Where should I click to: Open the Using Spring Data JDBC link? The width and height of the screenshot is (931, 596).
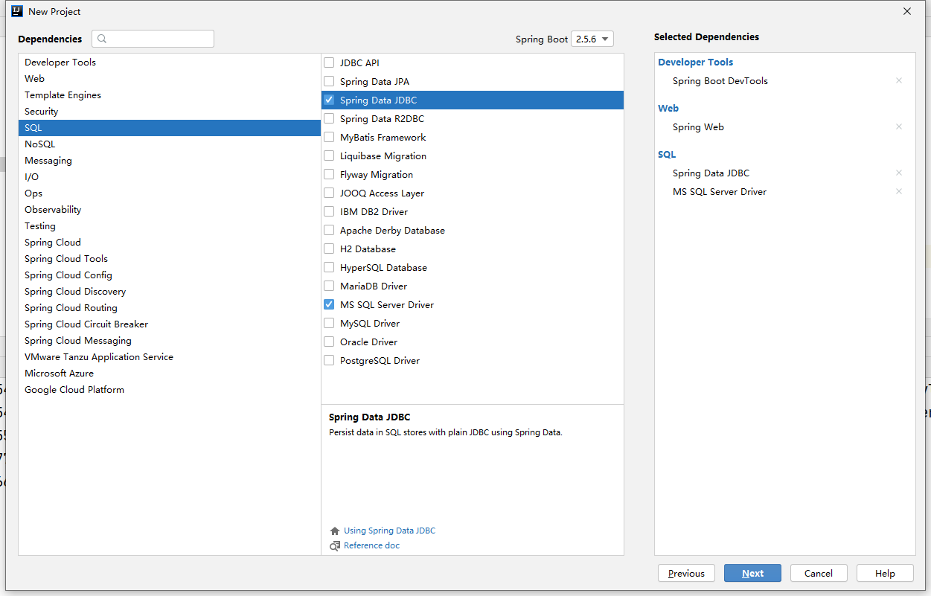coord(389,531)
